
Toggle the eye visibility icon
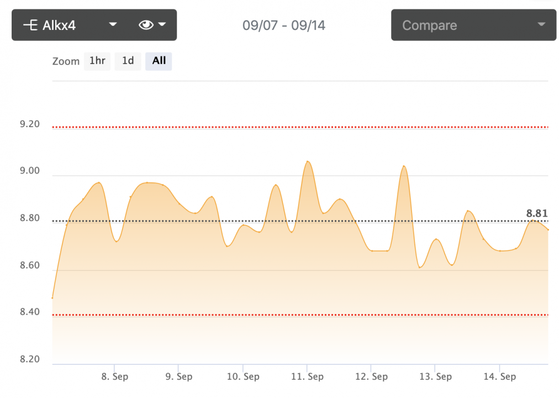coord(146,25)
